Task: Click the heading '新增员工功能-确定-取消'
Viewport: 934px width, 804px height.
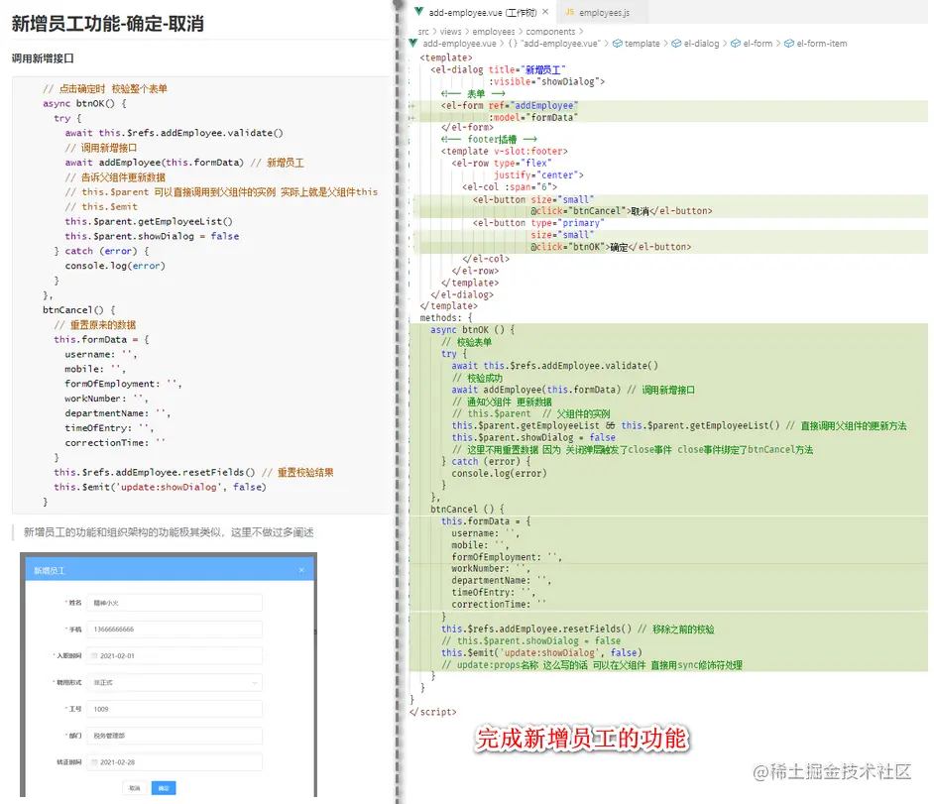Action: click(108, 24)
